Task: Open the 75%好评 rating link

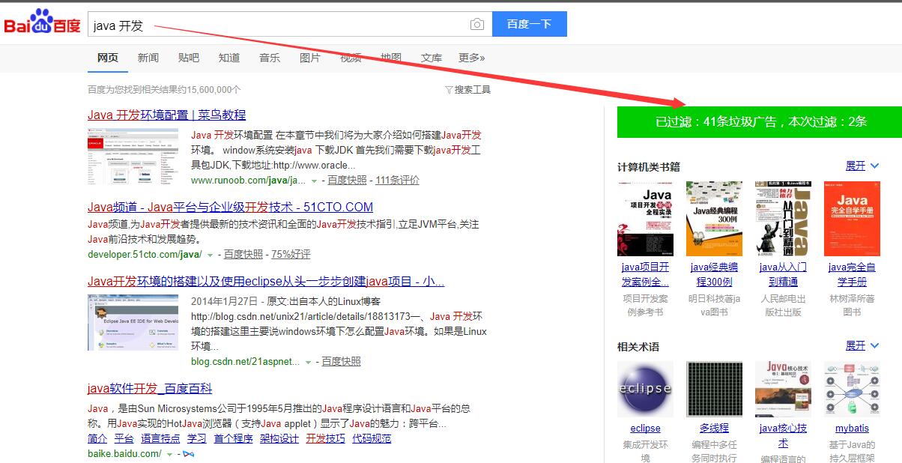Action: click(291, 255)
